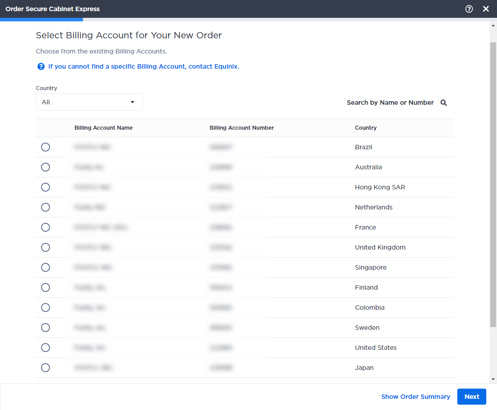
Task: Open the Country dropdown set to All
Action: (89, 102)
